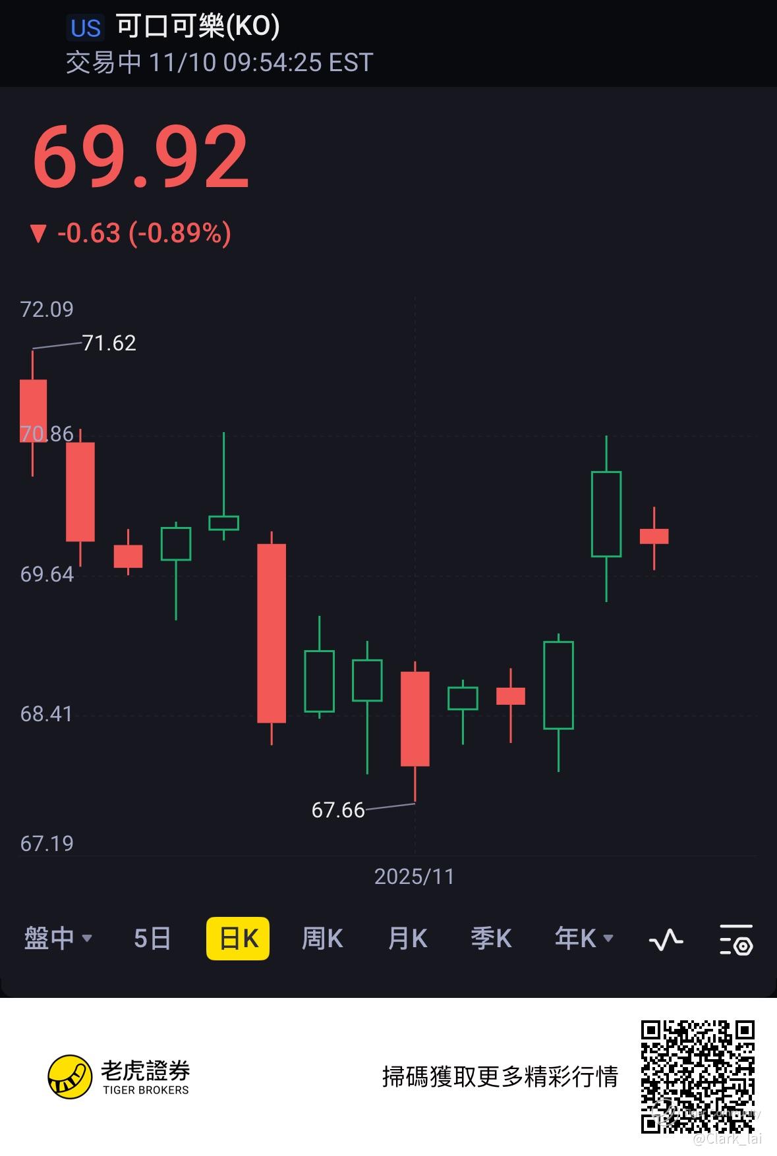Tap the 掃碼獲取更多精彩行情 banner text
The width and height of the screenshot is (777, 1156).
[500, 1076]
